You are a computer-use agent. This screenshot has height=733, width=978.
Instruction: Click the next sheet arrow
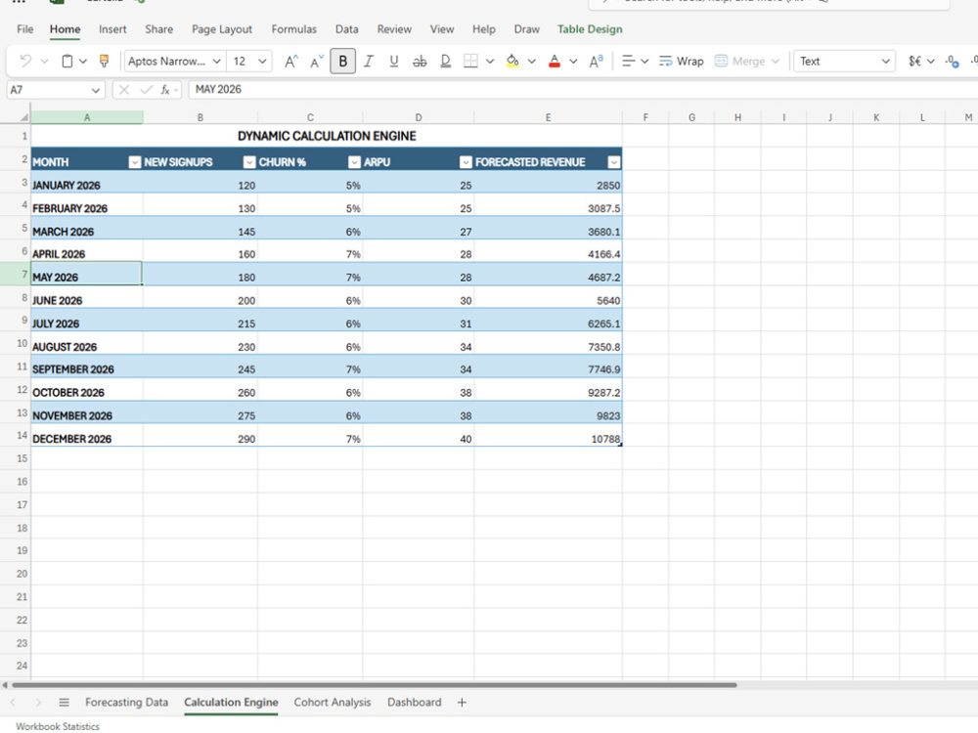coord(38,703)
